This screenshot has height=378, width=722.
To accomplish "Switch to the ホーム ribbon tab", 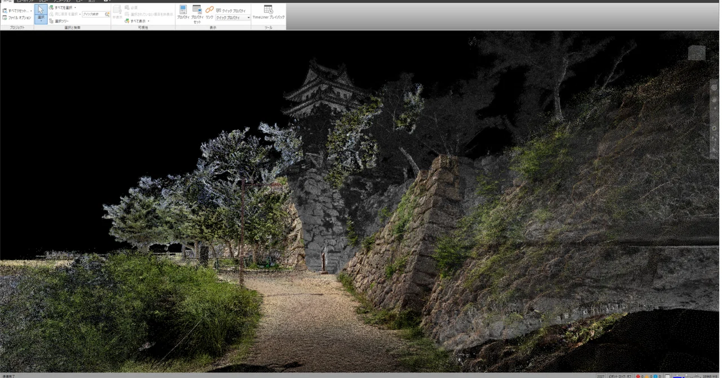I will click(x=6, y=1).
